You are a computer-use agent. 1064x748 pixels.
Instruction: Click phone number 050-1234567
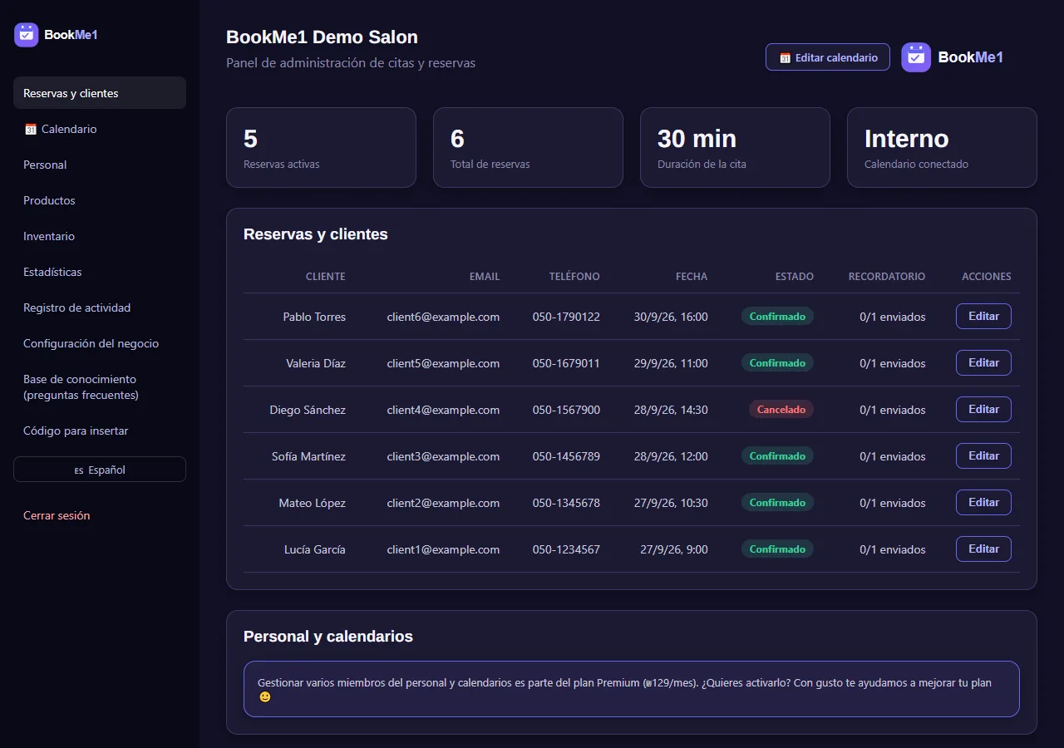coord(566,549)
